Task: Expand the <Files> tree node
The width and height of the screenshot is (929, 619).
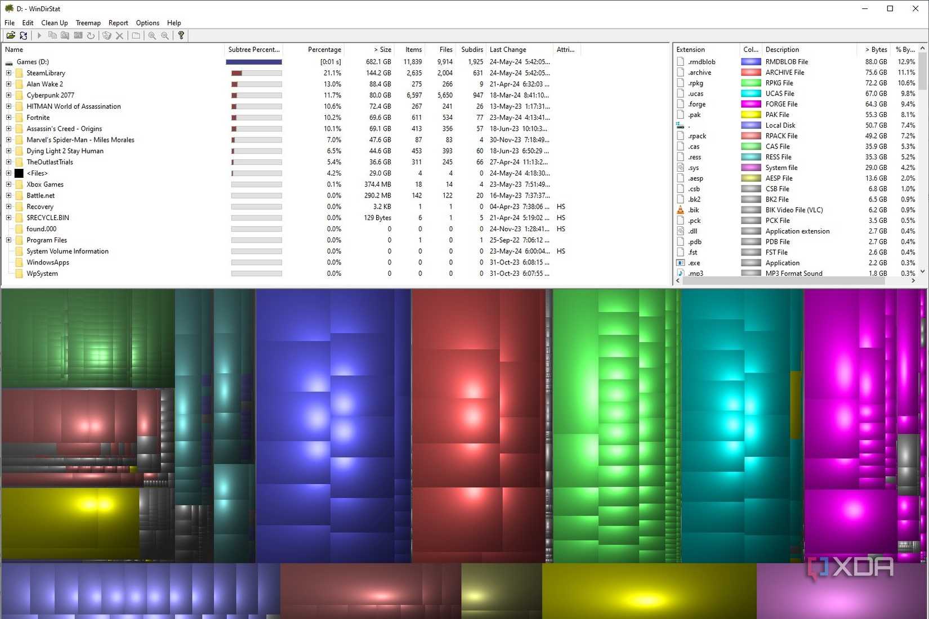Action: coord(8,173)
